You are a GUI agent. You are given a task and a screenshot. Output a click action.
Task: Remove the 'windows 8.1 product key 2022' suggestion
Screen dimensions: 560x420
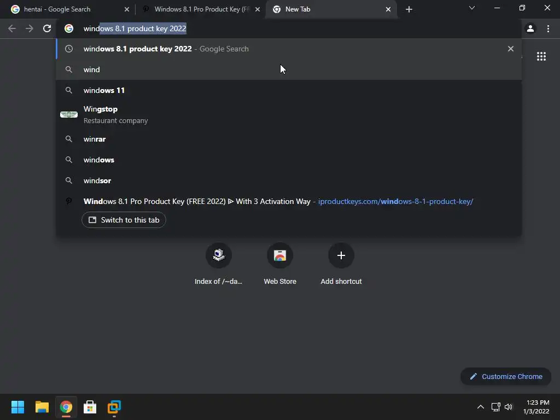[x=511, y=49]
